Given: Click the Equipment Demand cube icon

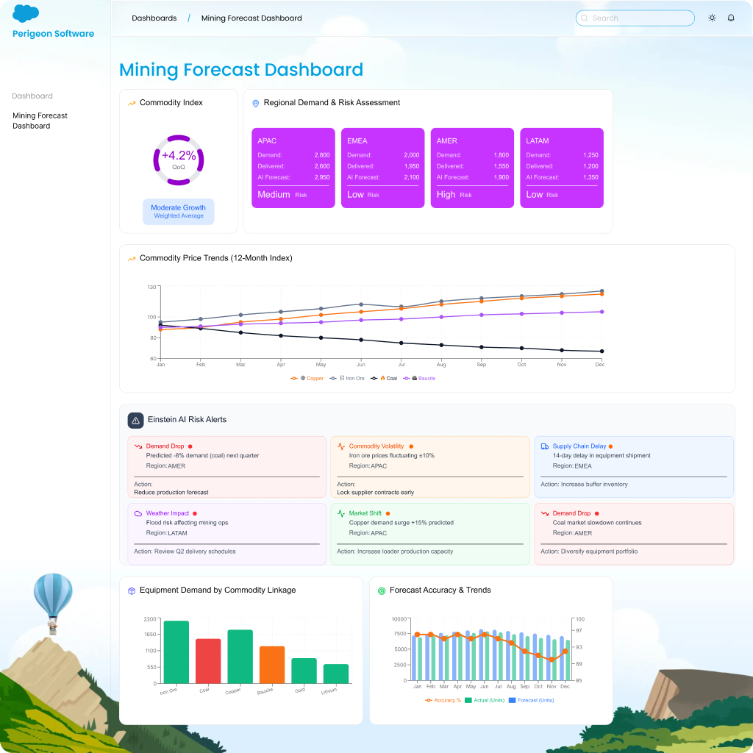Looking at the screenshot, I should pyautogui.click(x=132, y=590).
